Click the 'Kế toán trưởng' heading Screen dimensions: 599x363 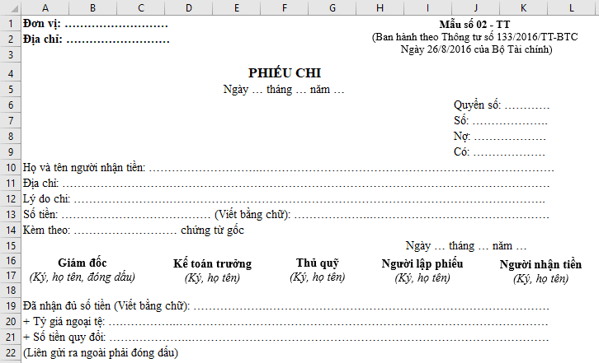pyautogui.click(x=212, y=263)
